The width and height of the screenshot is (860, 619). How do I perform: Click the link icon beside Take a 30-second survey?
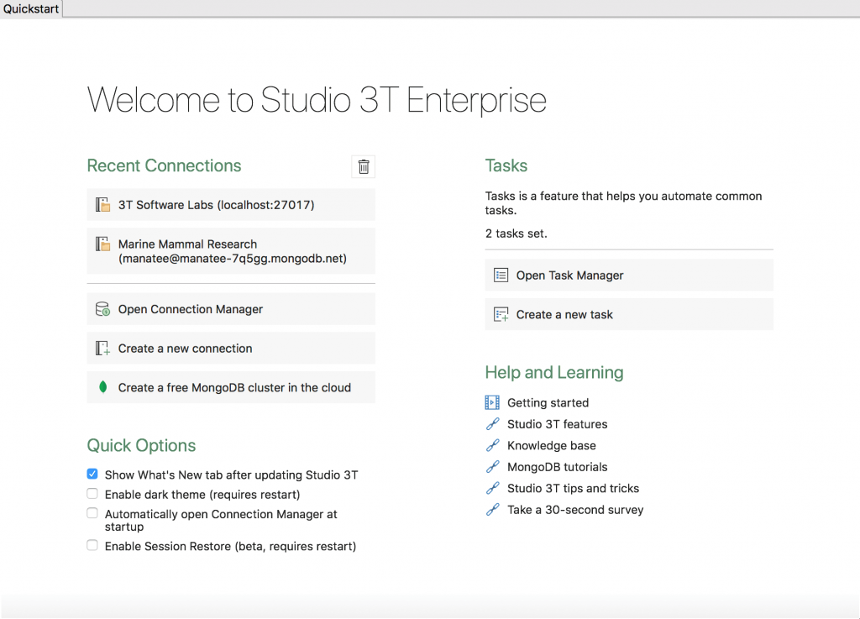[492, 509]
